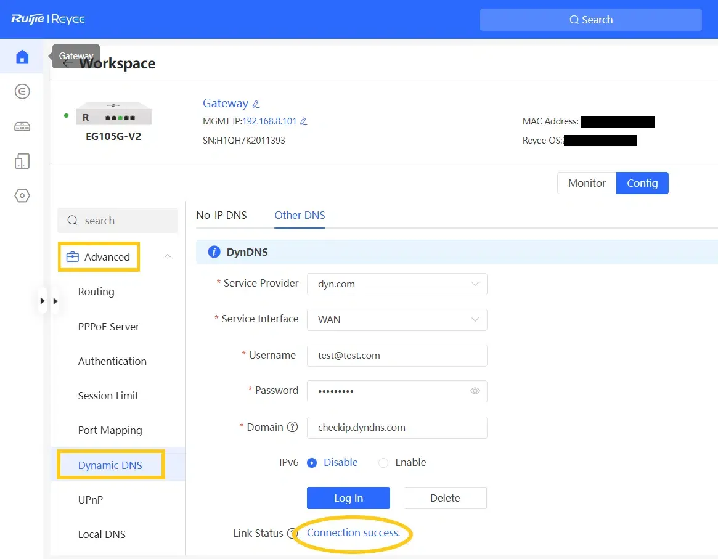Edit the Gateway name pencil icon

pos(256,104)
